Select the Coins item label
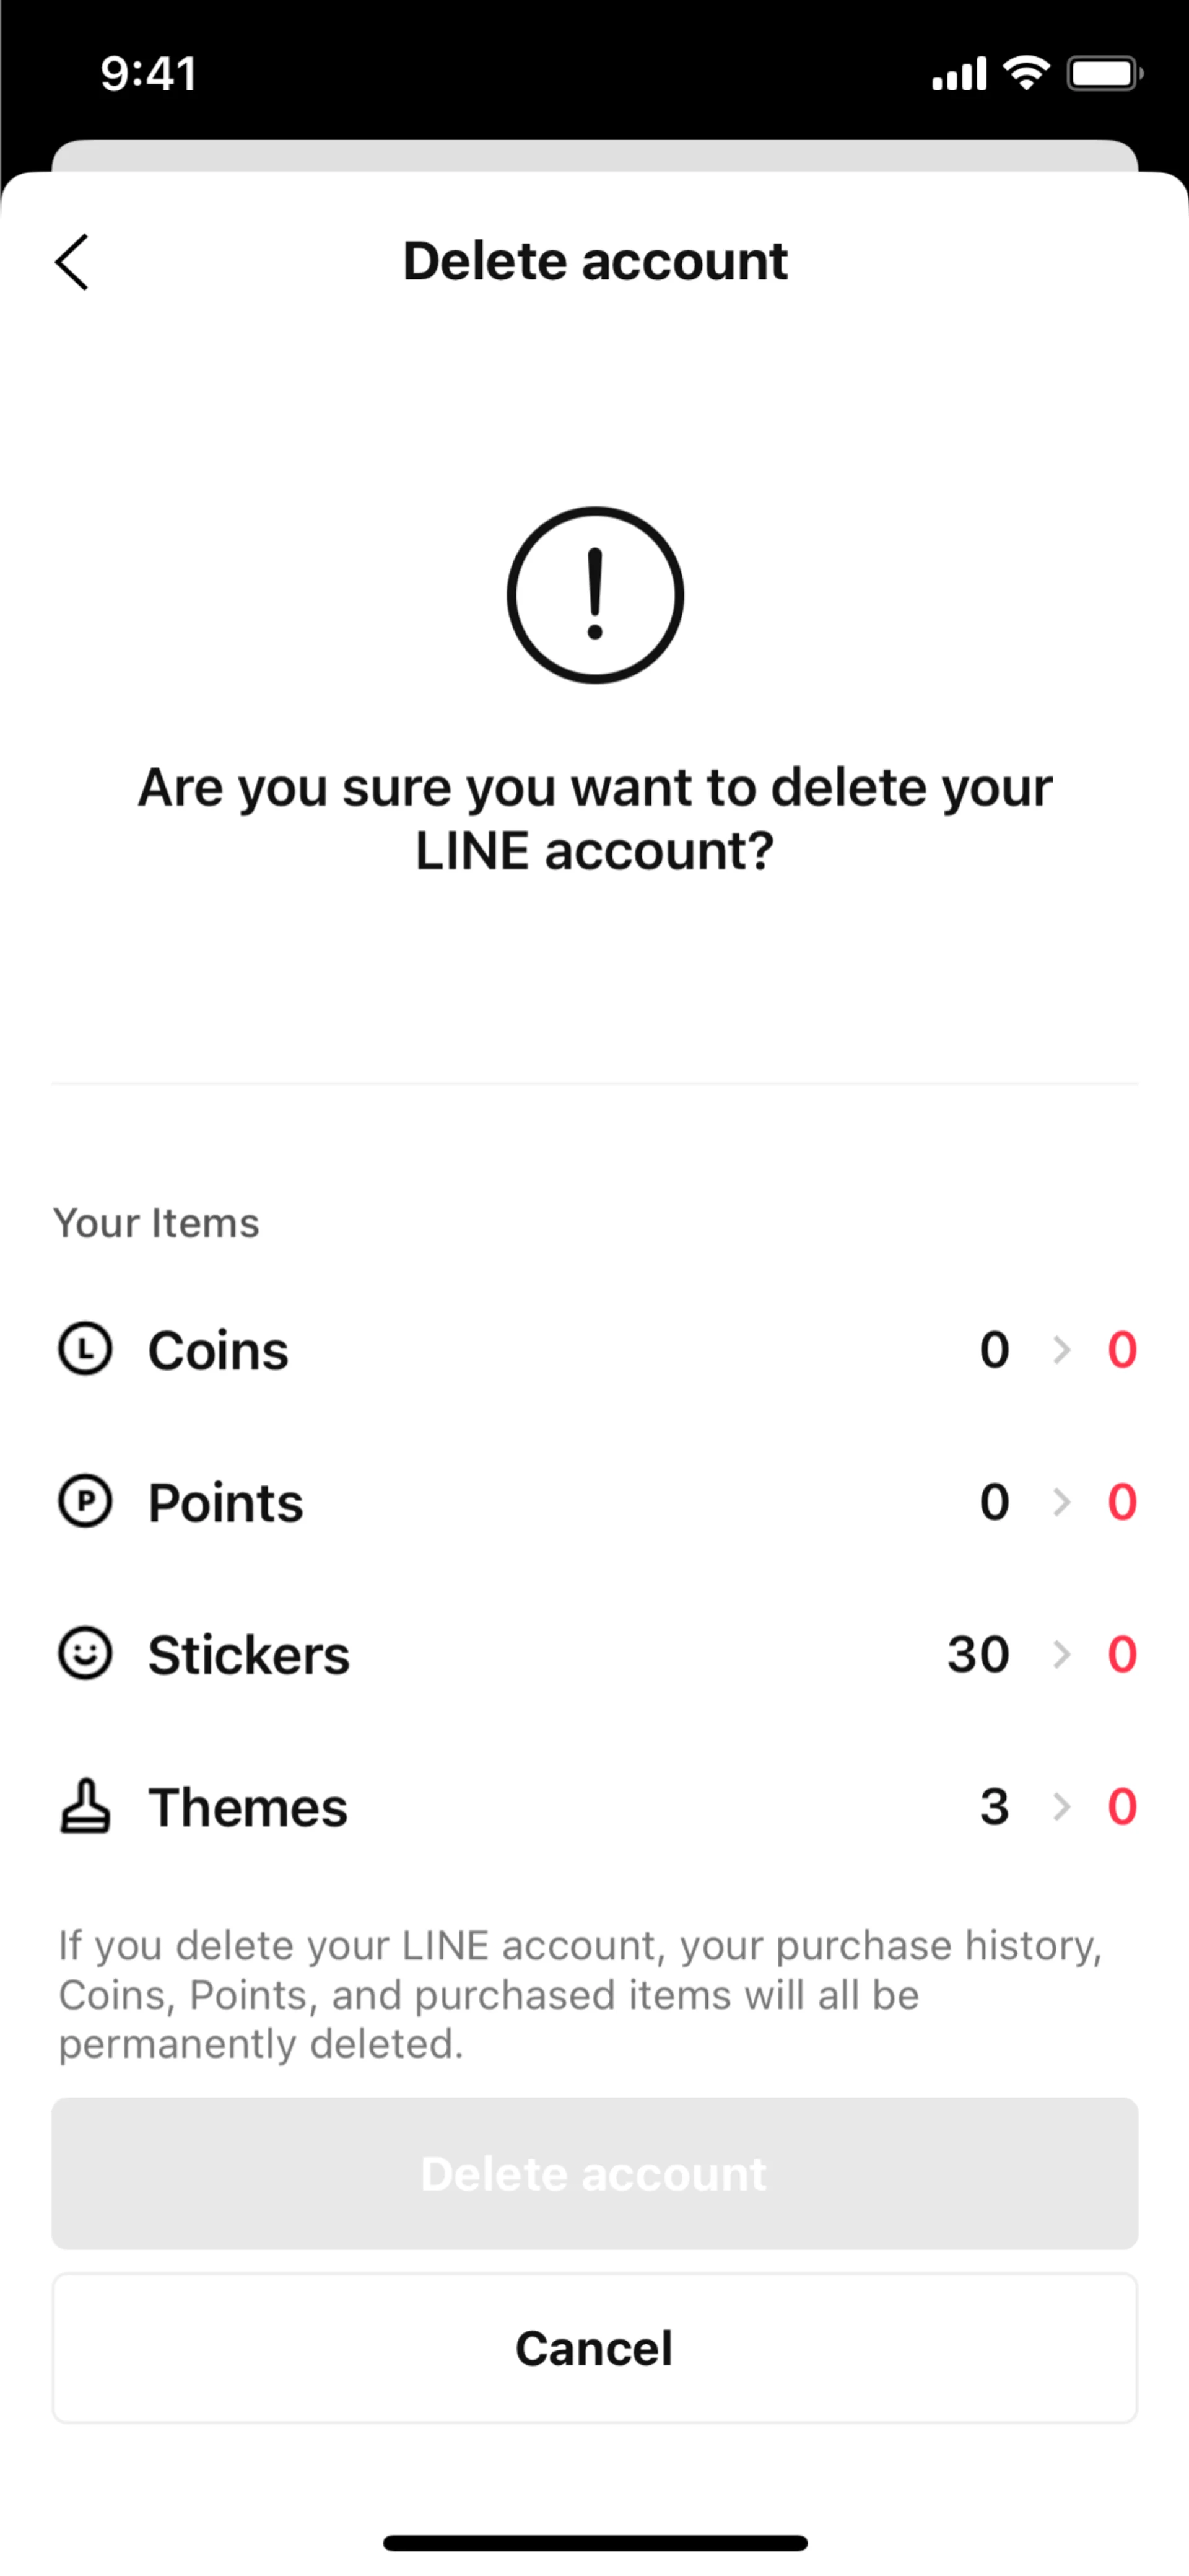This screenshot has height=2576, width=1189. pos(218,1351)
